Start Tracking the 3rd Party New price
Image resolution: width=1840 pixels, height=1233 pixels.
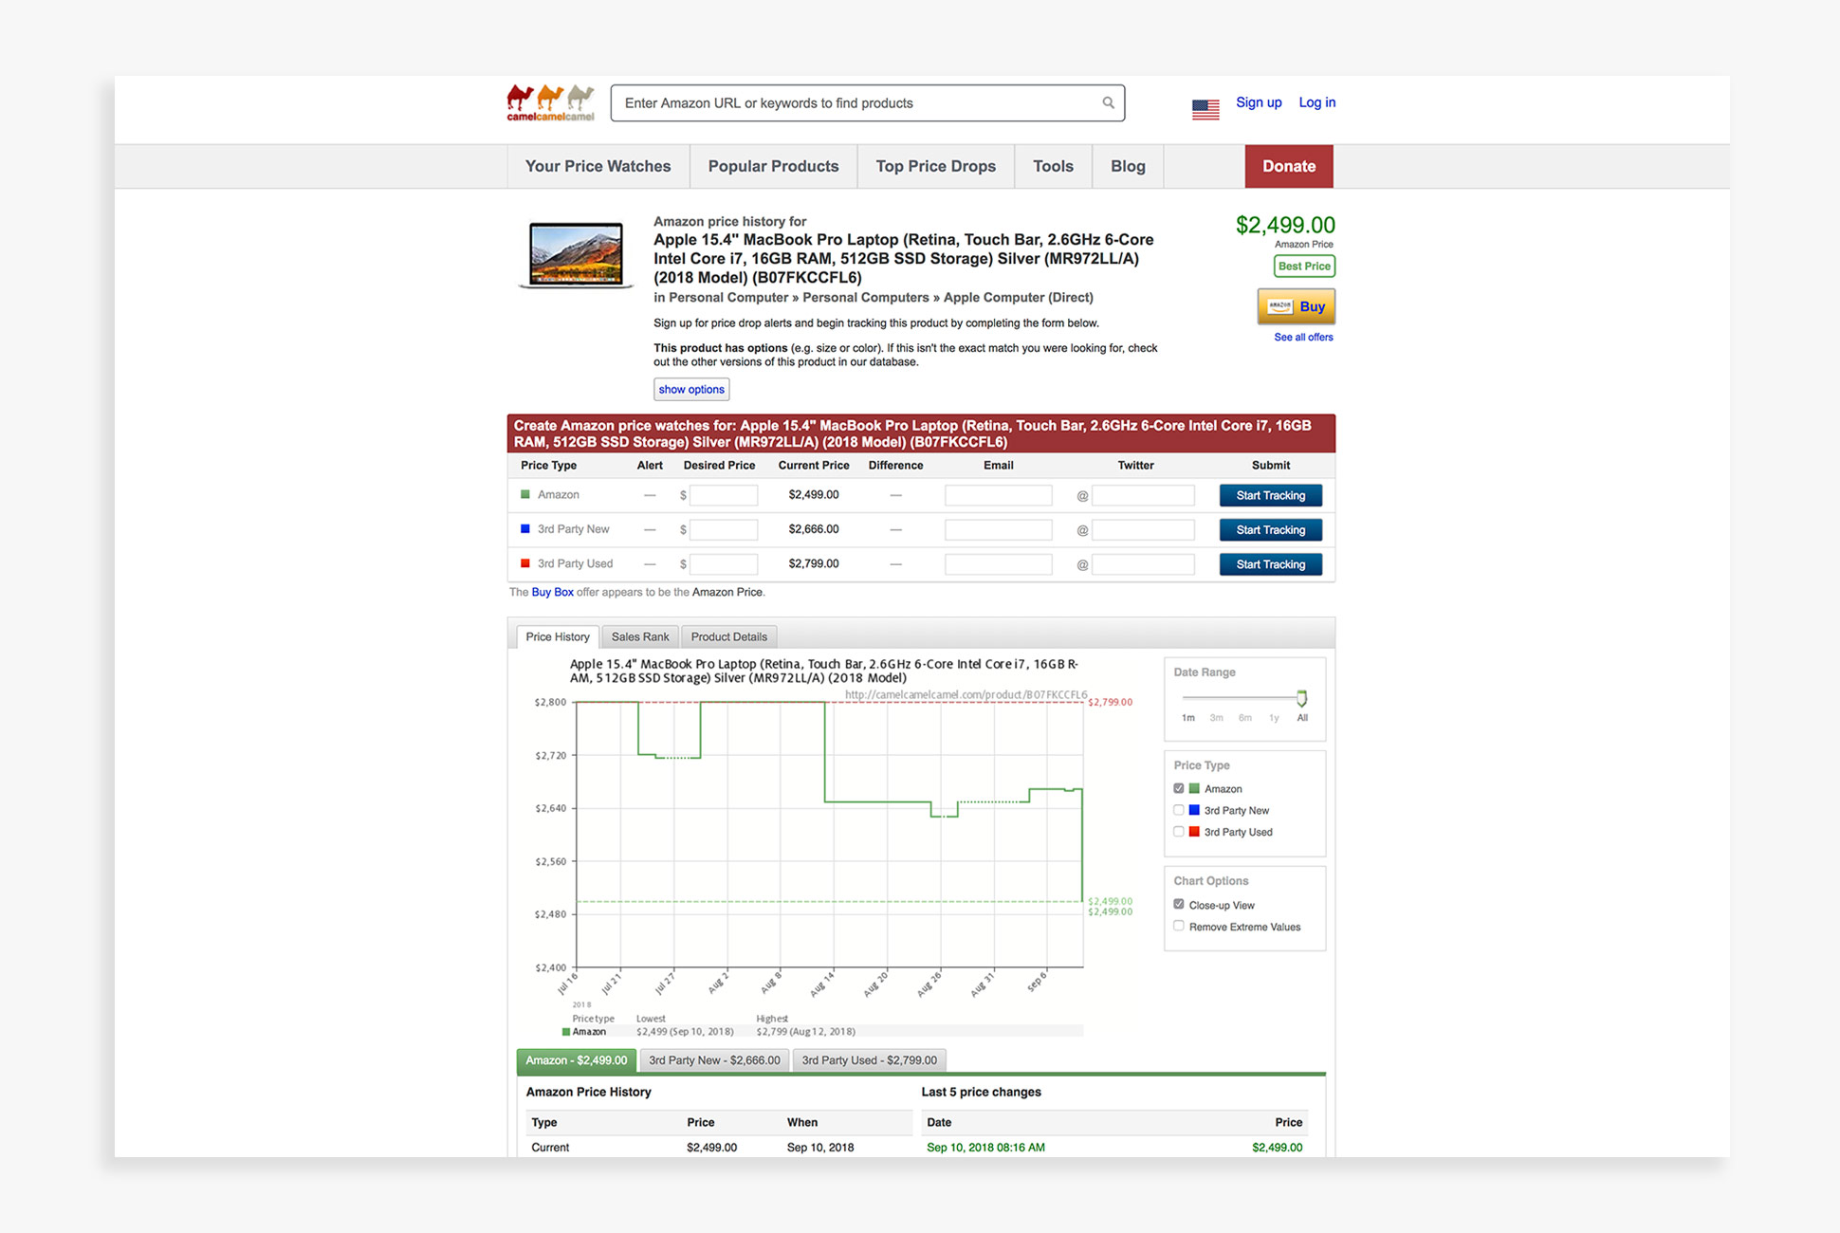click(1270, 529)
